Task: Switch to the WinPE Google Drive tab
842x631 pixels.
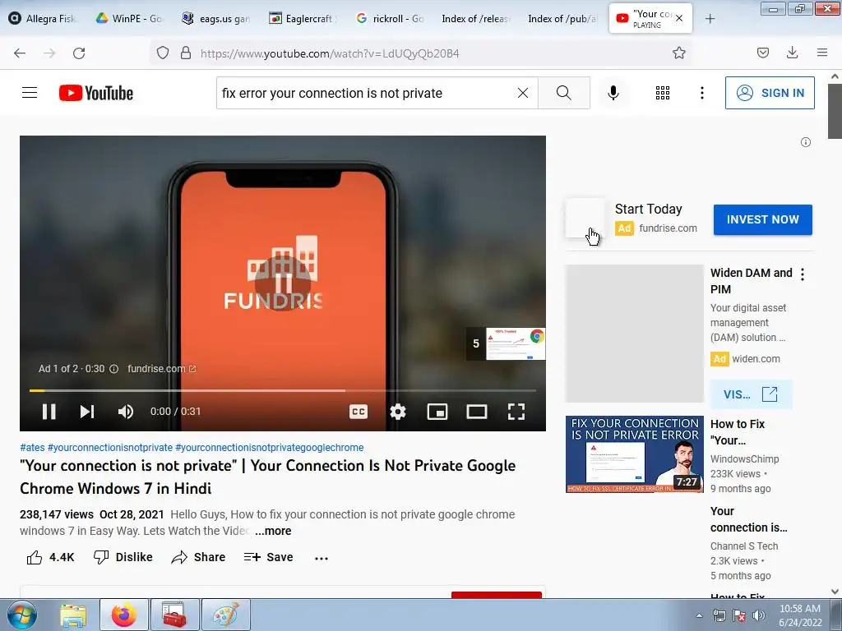Action: pyautogui.click(x=129, y=19)
